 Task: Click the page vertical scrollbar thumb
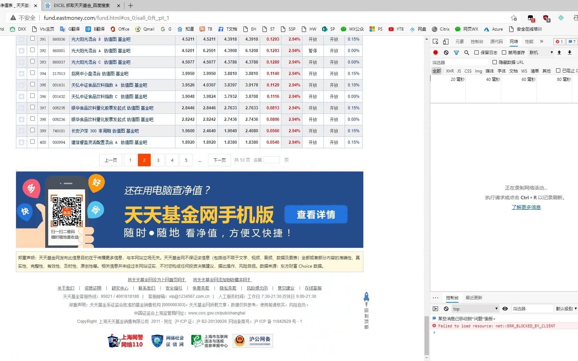click(427, 336)
